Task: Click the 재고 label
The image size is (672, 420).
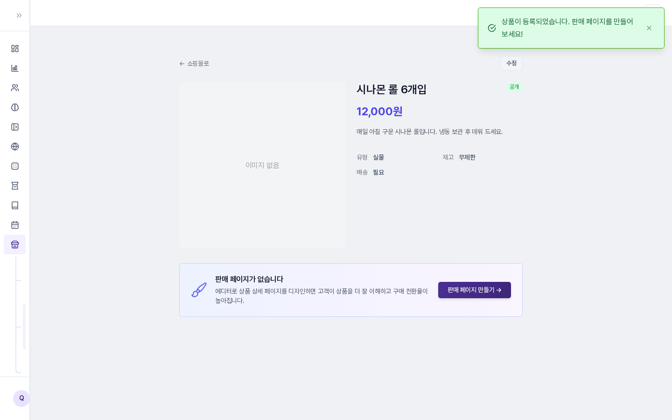Action: [448, 157]
